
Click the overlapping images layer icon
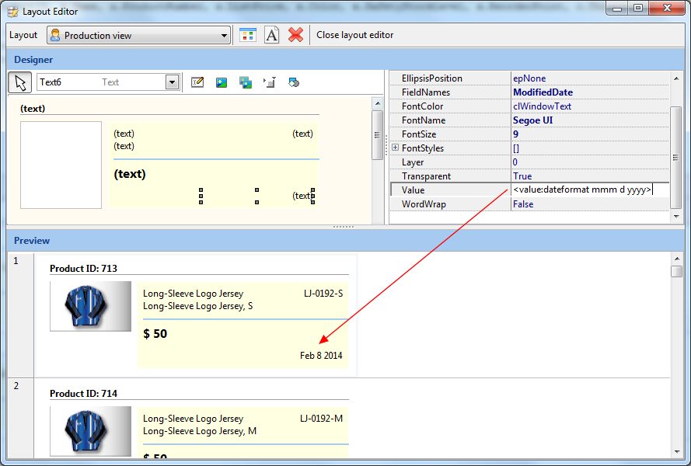[246, 82]
